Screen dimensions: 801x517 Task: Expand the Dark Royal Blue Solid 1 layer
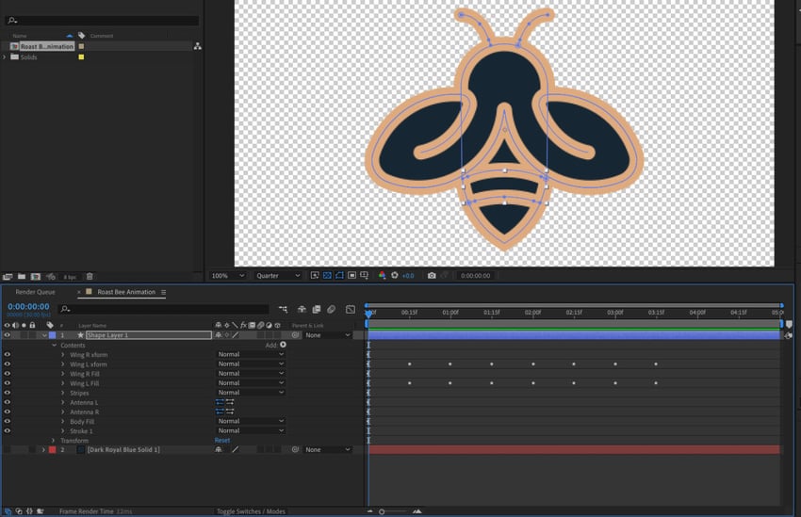click(x=43, y=449)
